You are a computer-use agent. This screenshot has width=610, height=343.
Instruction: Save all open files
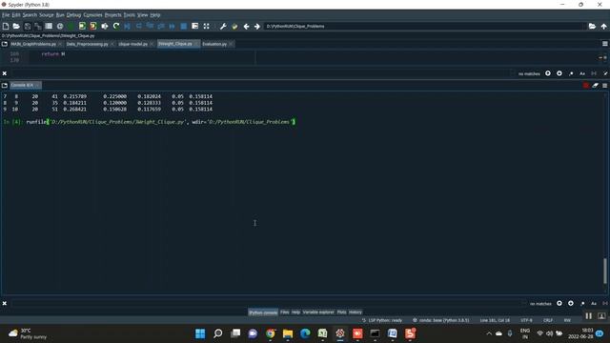[38, 26]
